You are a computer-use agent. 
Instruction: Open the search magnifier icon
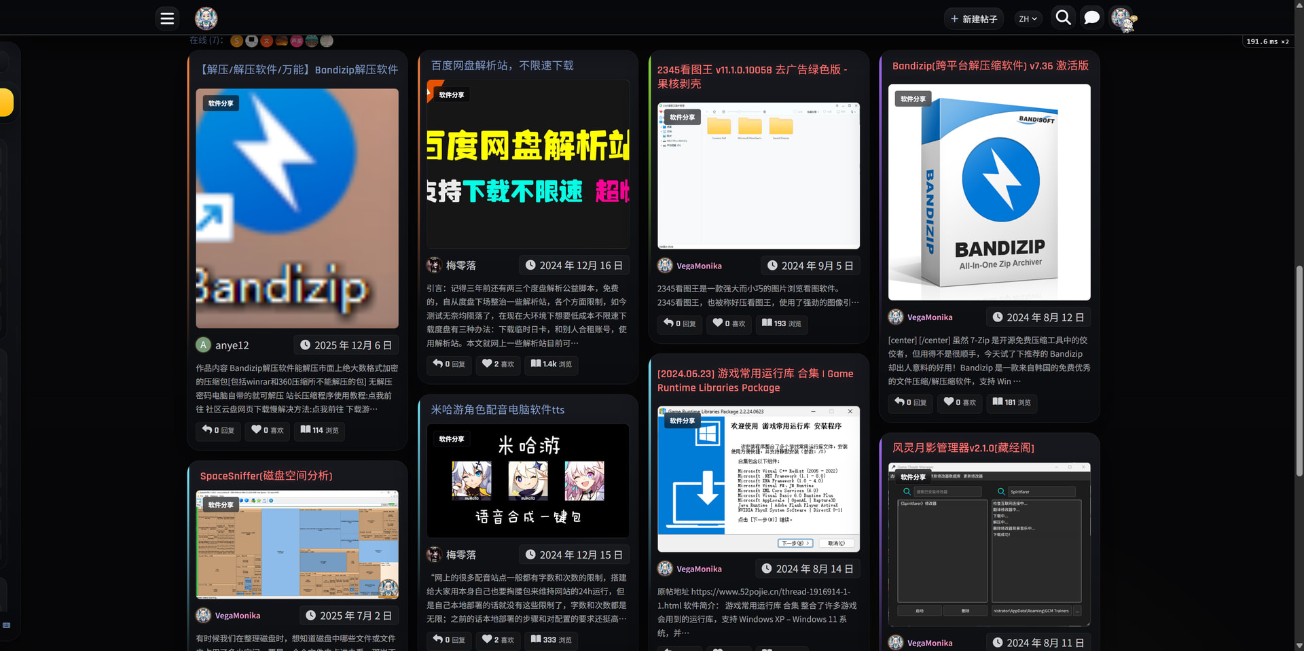tap(1063, 18)
